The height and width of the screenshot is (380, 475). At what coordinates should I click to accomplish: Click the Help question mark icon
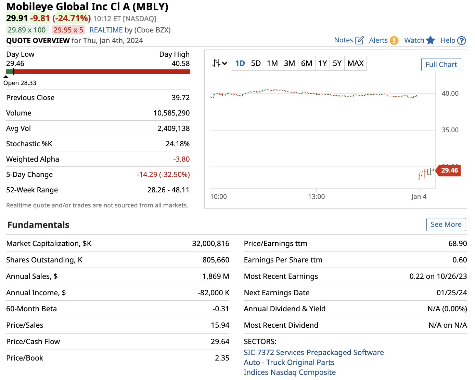[x=462, y=40]
